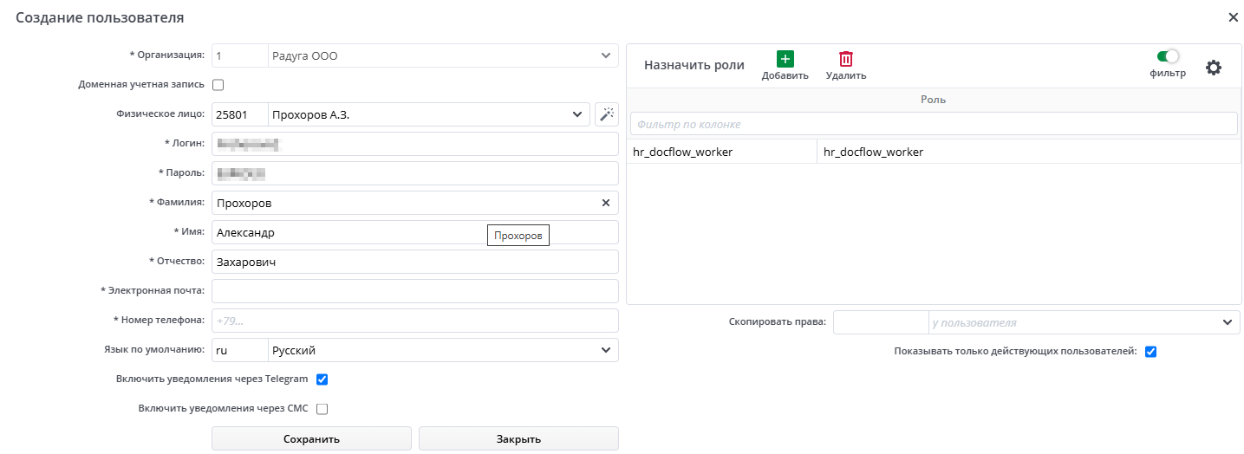Click the red Удалить trash icon

pos(845,59)
